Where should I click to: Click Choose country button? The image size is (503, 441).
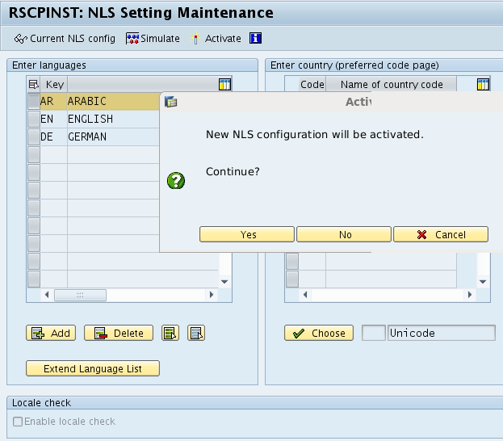pos(319,333)
